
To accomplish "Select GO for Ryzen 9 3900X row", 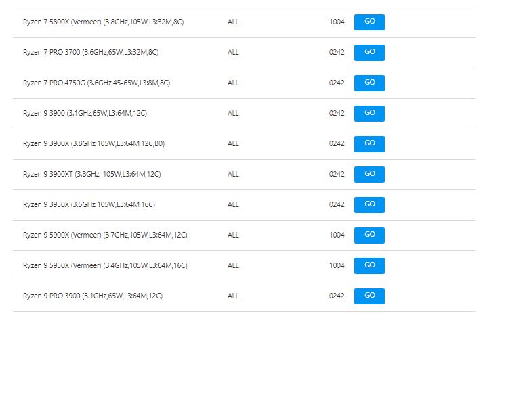I will (x=369, y=143).
